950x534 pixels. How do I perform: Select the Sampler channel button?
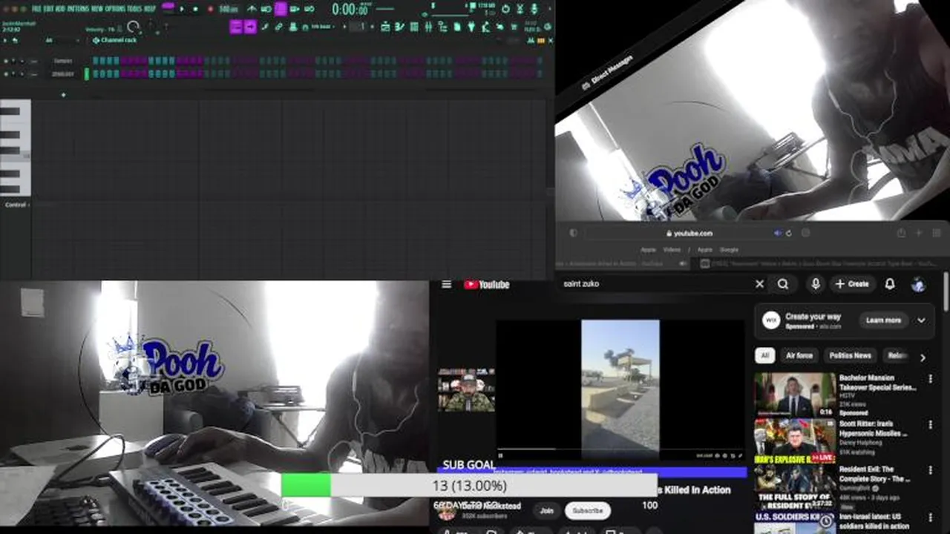(x=62, y=61)
